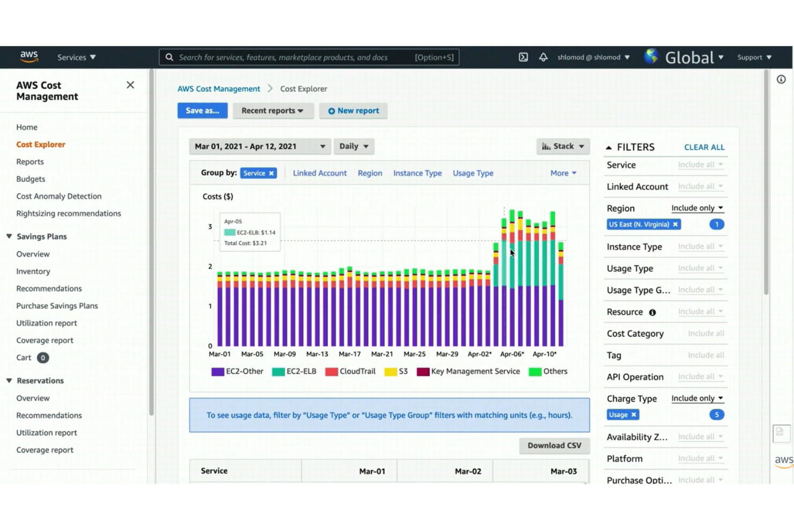Open the Services menu
The height and width of the screenshot is (530, 794).
76,57
